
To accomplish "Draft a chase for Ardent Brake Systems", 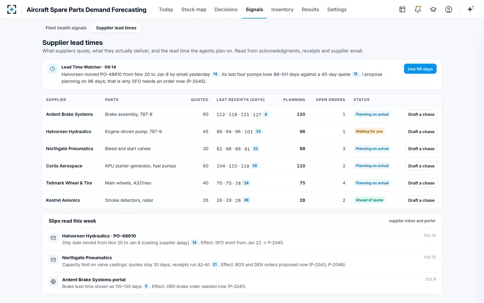I will [421, 114].
